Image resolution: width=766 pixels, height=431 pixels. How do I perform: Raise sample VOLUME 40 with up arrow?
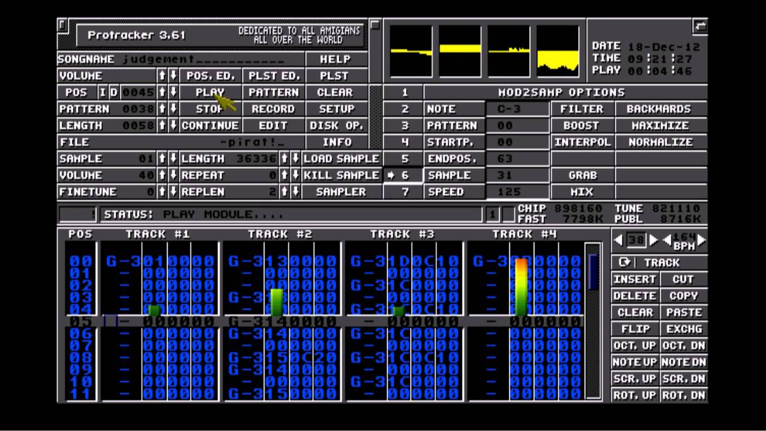coord(162,175)
